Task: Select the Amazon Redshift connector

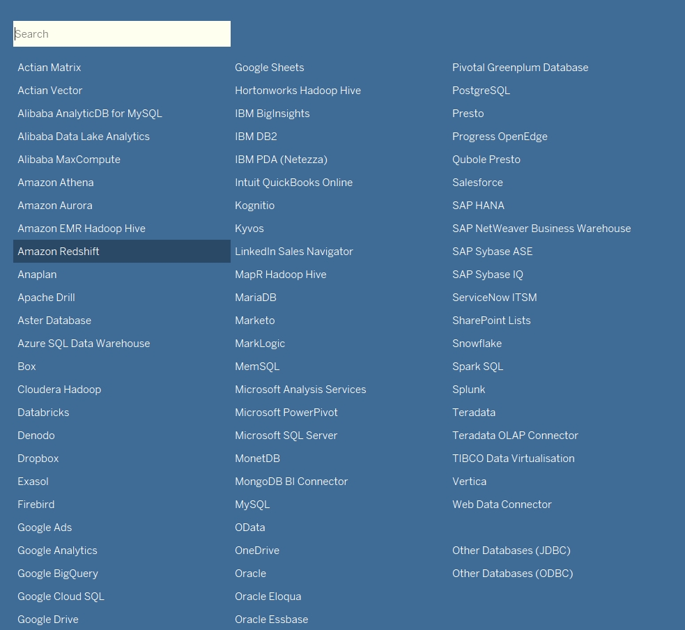Action: (59, 251)
